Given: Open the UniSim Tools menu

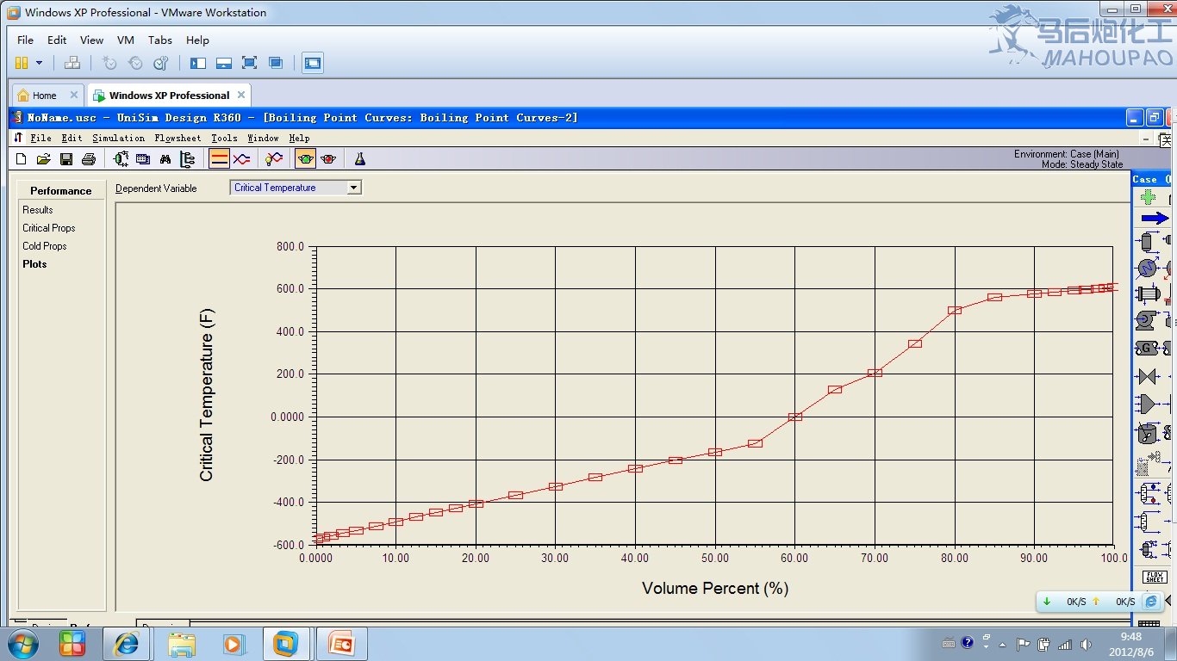Looking at the screenshot, I should point(224,138).
